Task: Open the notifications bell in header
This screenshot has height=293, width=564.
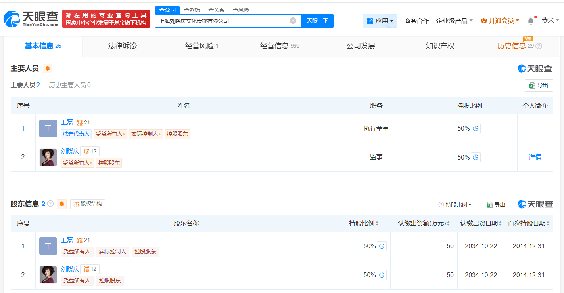Action: click(531, 21)
